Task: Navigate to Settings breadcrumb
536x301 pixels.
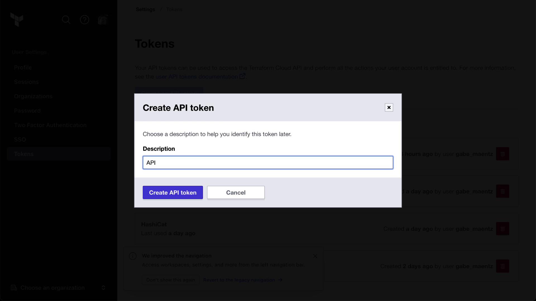Action: (145, 9)
